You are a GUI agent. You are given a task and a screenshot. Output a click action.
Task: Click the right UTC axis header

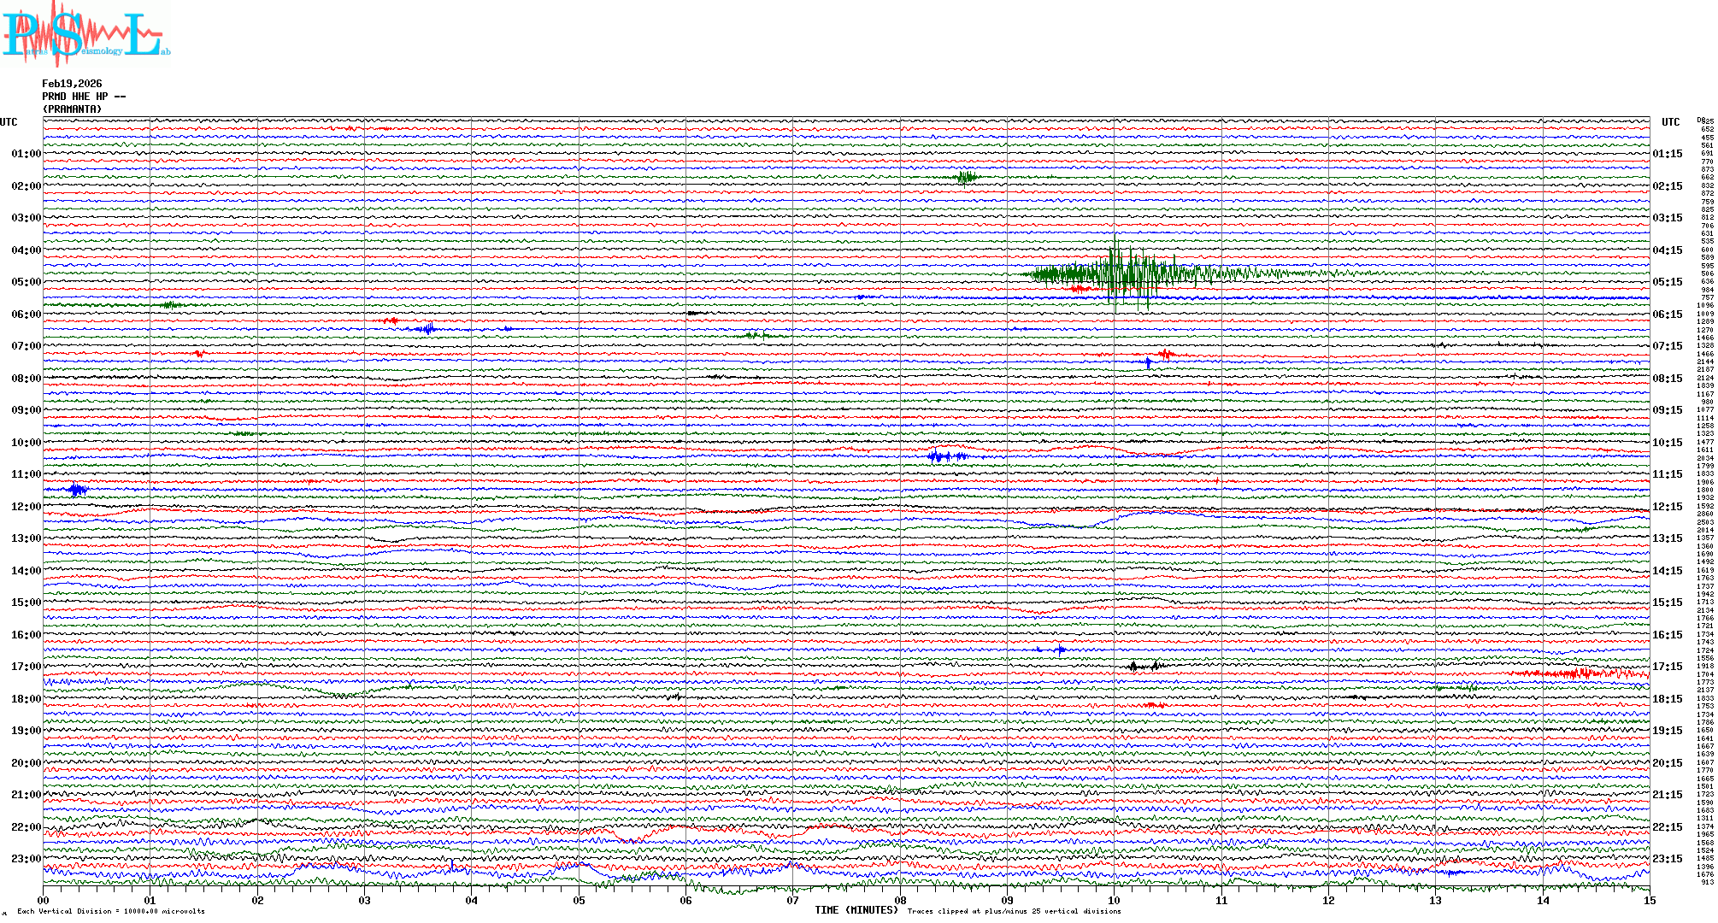(x=1670, y=122)
